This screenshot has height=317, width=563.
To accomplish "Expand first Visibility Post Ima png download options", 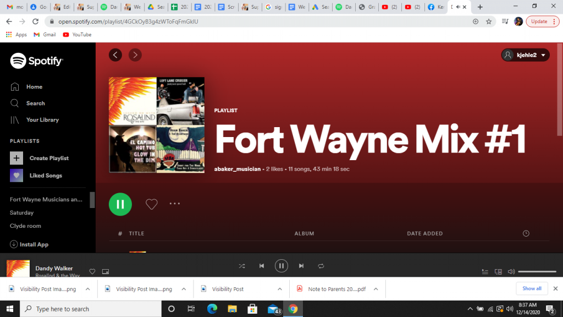I will click(x=87, y=289).
